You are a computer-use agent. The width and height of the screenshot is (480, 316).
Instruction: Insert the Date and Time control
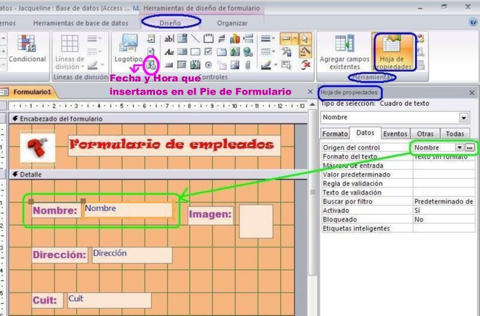151,65
